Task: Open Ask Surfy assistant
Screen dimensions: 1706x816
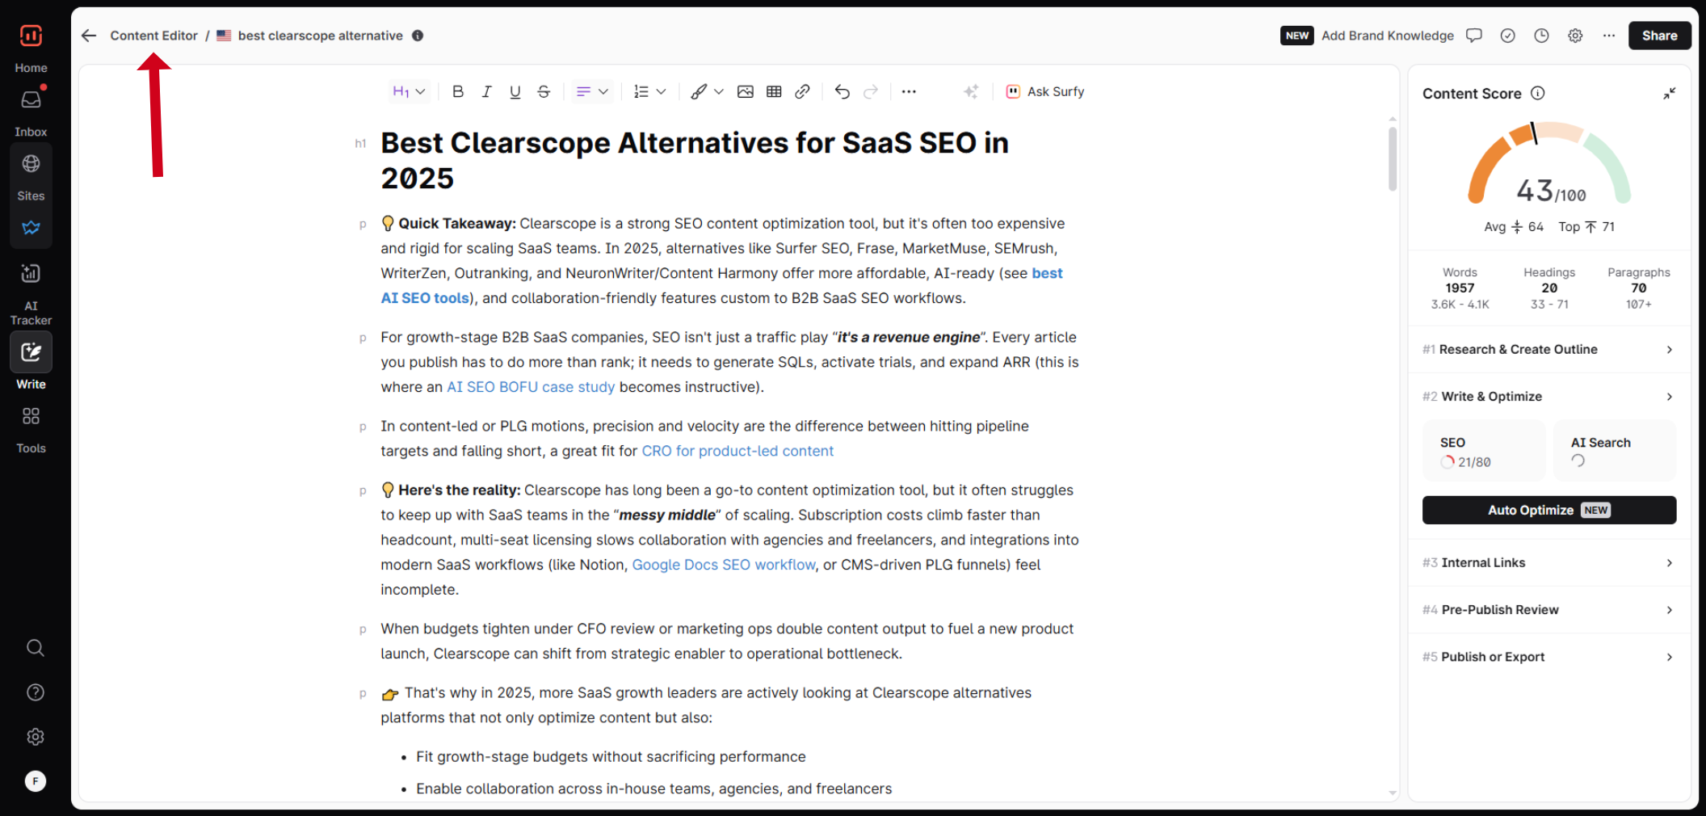Action: point(1044,92)
